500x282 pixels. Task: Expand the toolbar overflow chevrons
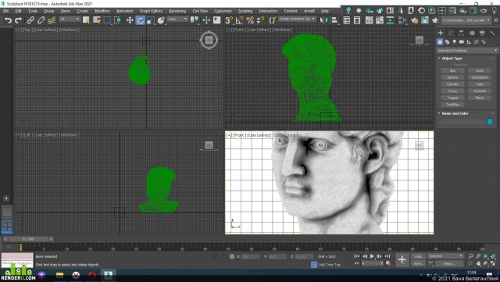pyautogui.click(x=496, y=20)
